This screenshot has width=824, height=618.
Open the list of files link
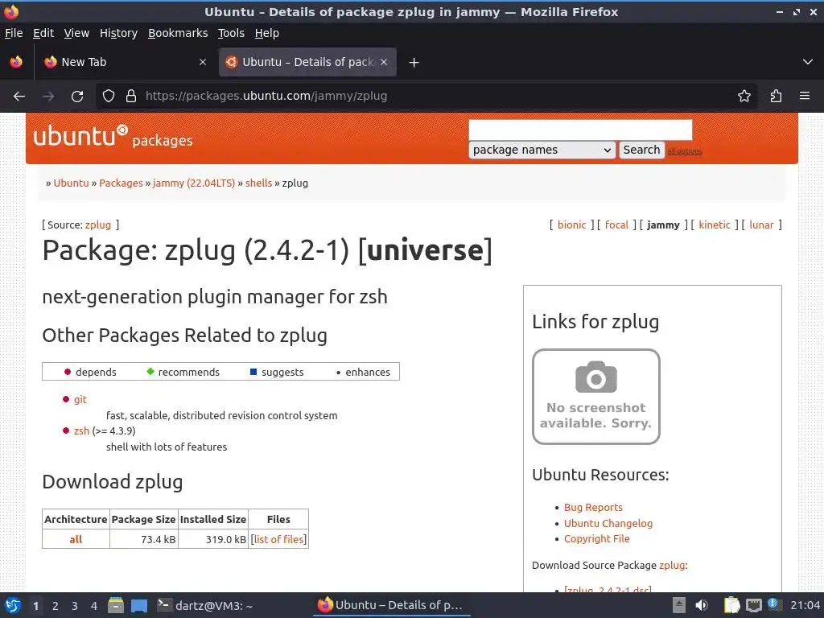(x=278, y=539)
